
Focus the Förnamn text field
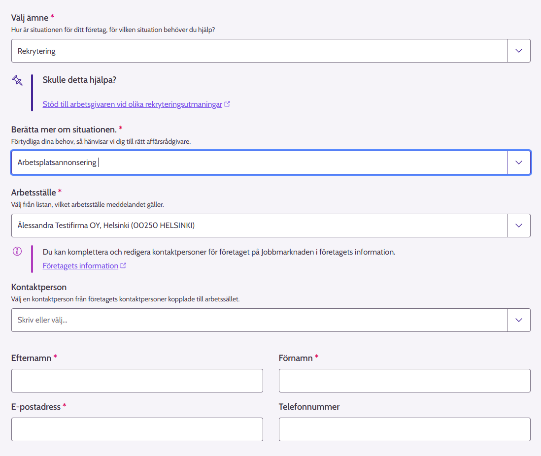click(x=405, y=381)
